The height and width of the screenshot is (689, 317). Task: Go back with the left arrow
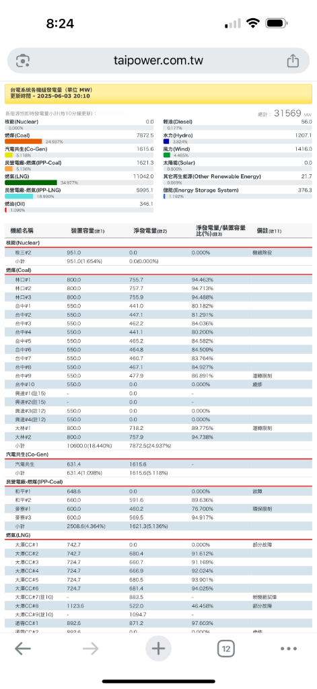23,649
